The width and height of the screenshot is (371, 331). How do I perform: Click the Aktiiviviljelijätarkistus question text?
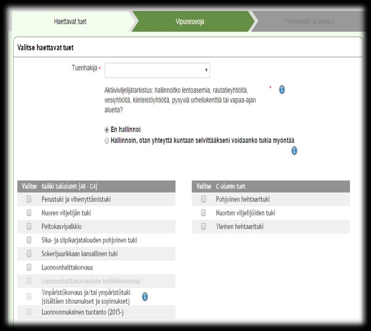tap(180, 100)
